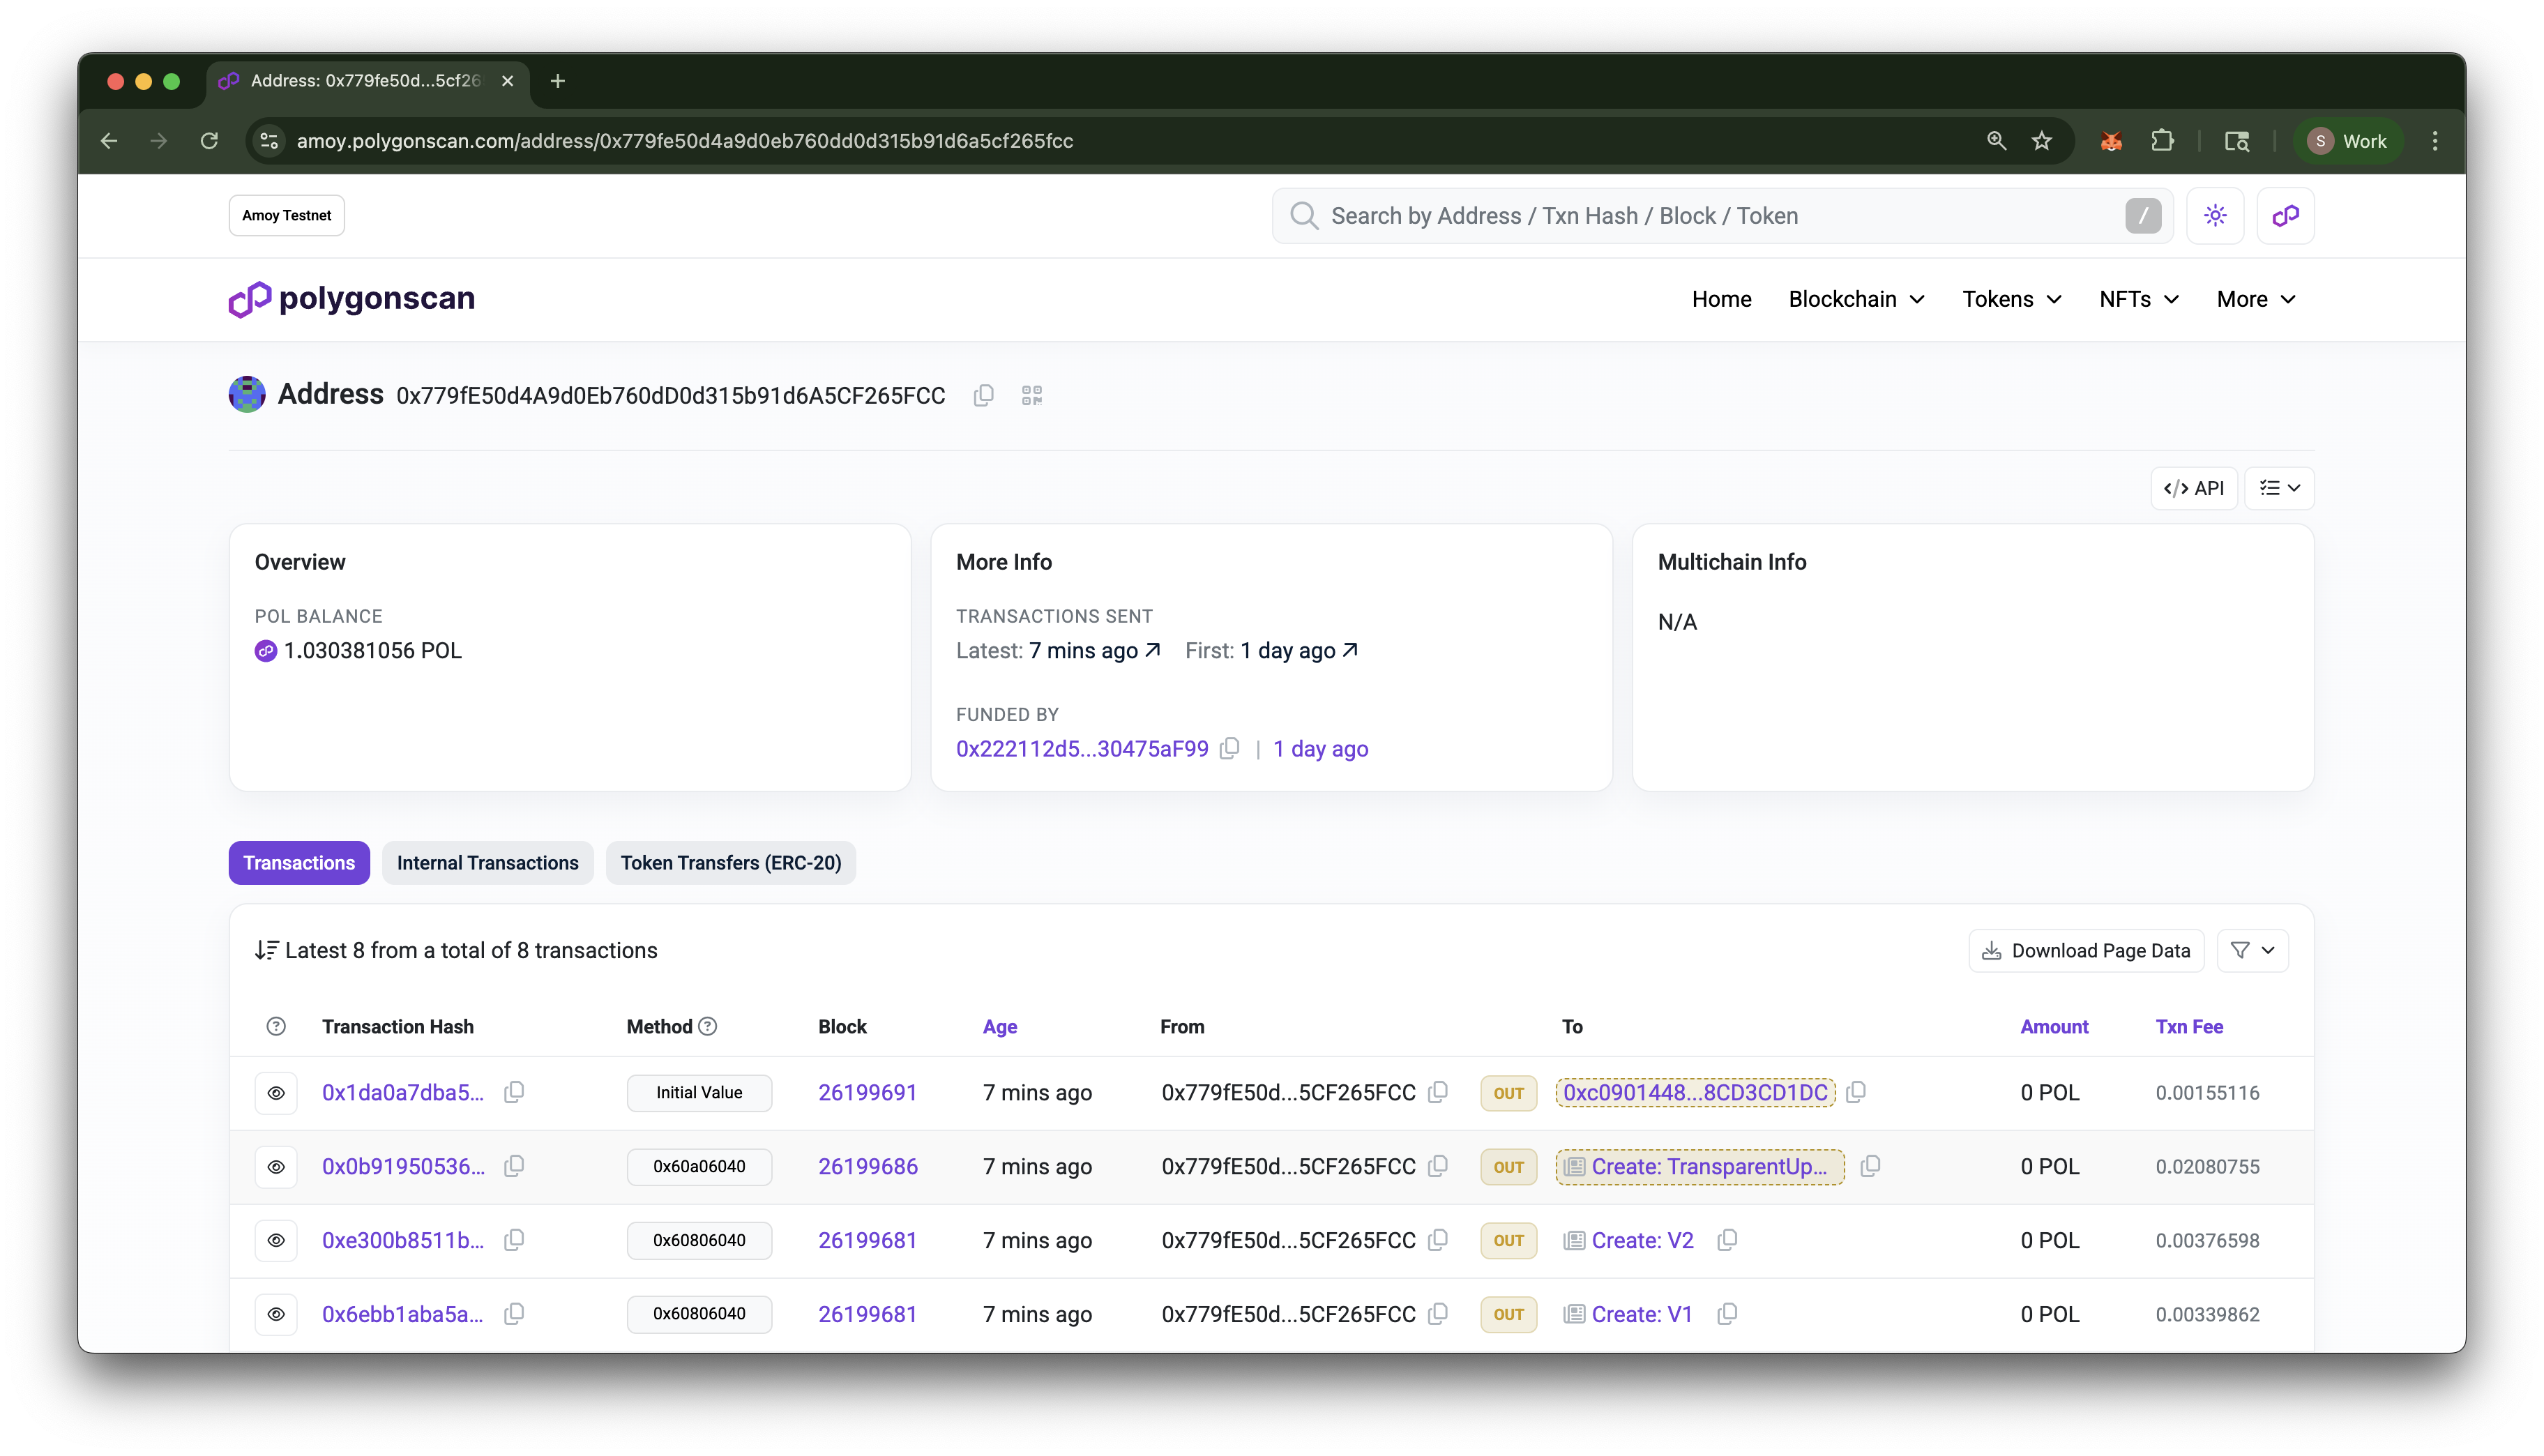The width and height of the screenshot is (2544, 1456).
Task: Open transaction 0x1da0a7dba5 link
Action: coord(402,1092)
